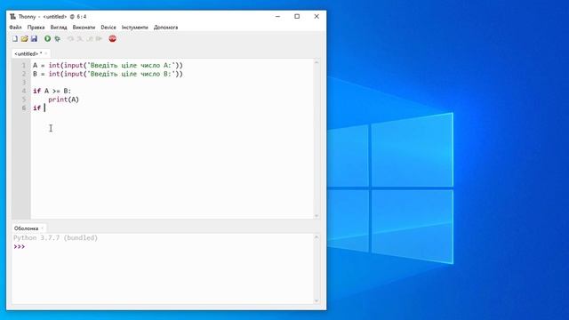Viewport: 569px width, 320px height.
Task: Maximize the Thonny window
Action: click(297, 16)
